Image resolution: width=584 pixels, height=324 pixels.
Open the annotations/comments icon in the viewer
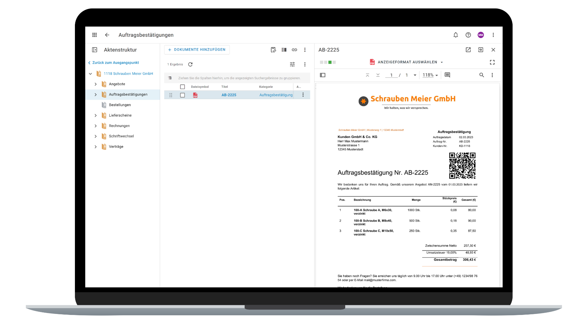pyautogui.click(x=447, y=75)
